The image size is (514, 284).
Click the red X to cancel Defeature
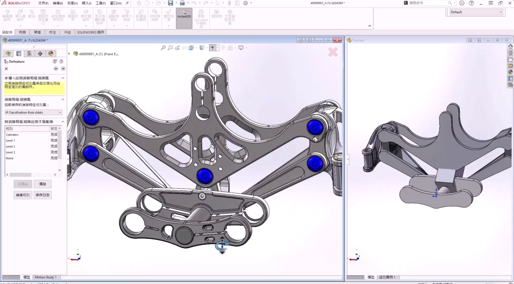pyautogui.click(x=6, y=69)
